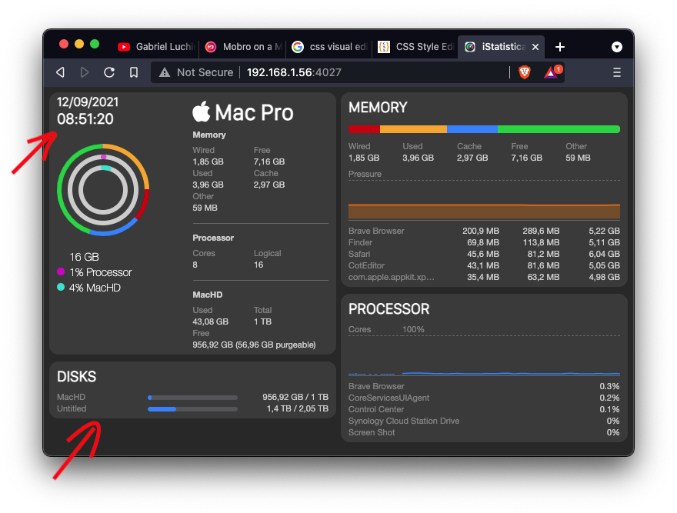Image resolution: width=677 pixels, height=513 pixels.
Task: Click the memory Pressure graph
Action: [484, 200]
